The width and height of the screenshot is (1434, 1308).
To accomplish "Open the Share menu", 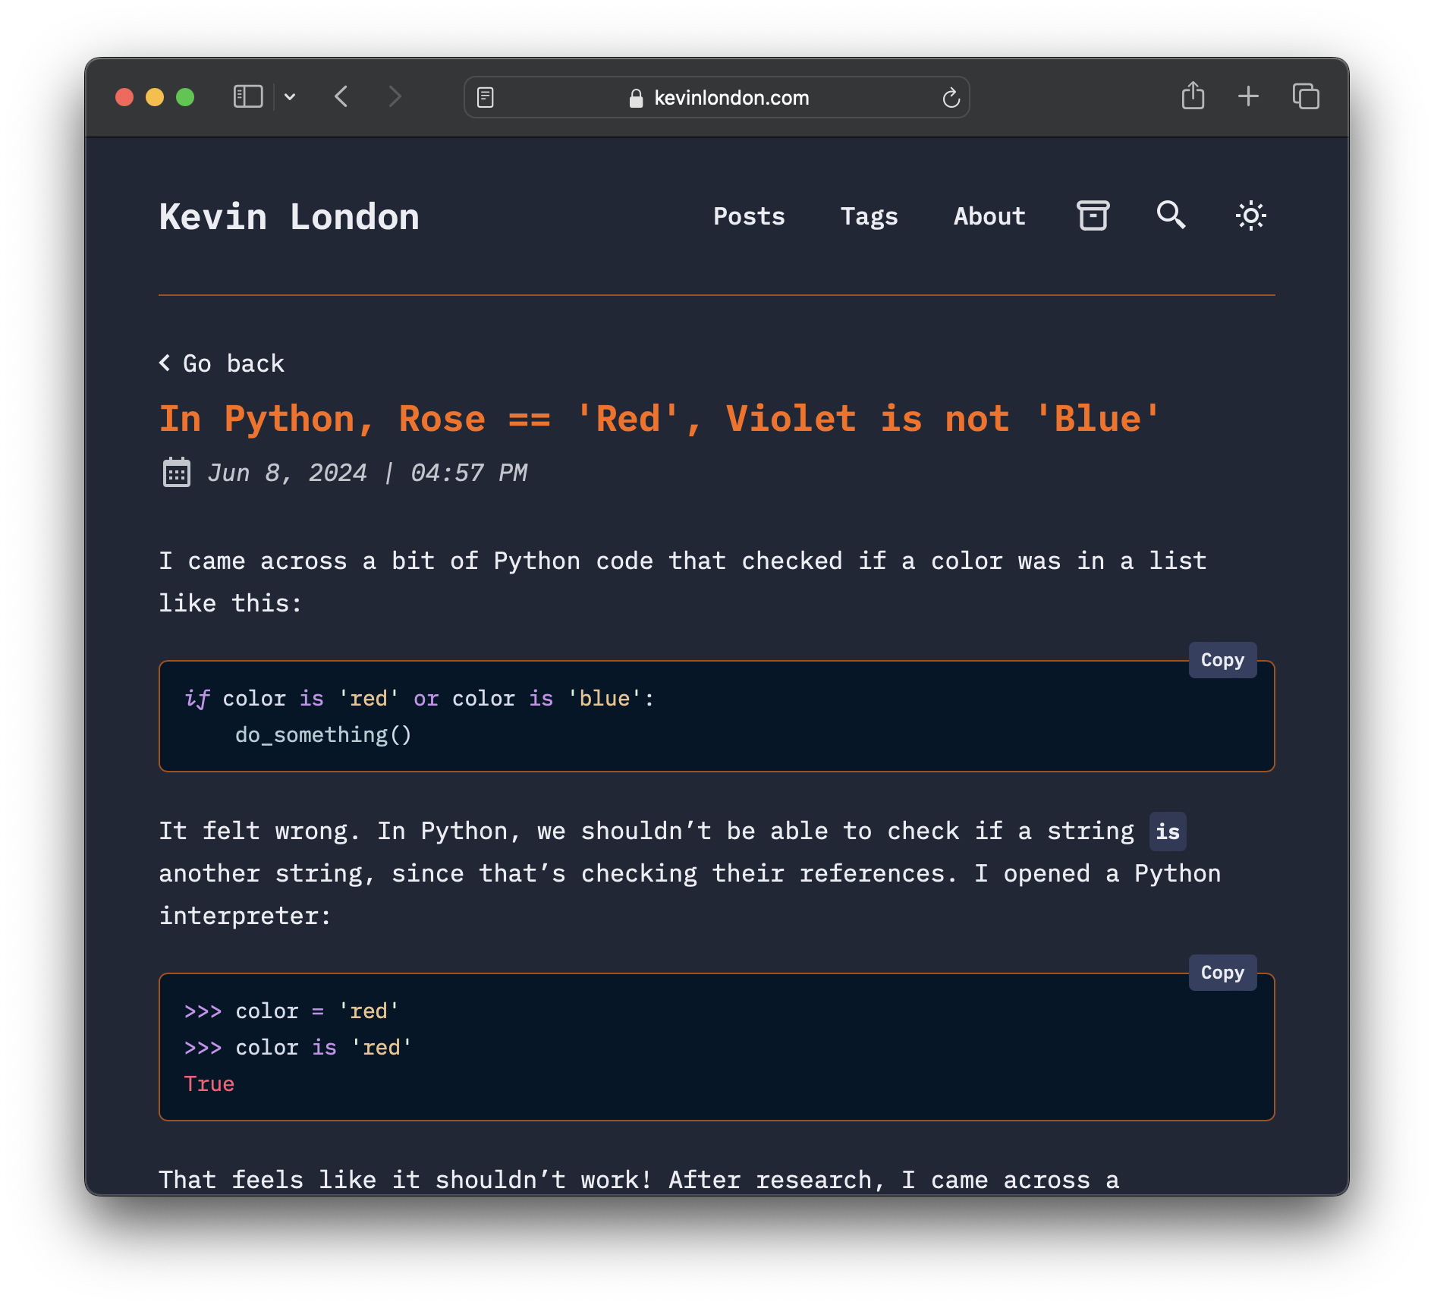I will click(1193, 96).
